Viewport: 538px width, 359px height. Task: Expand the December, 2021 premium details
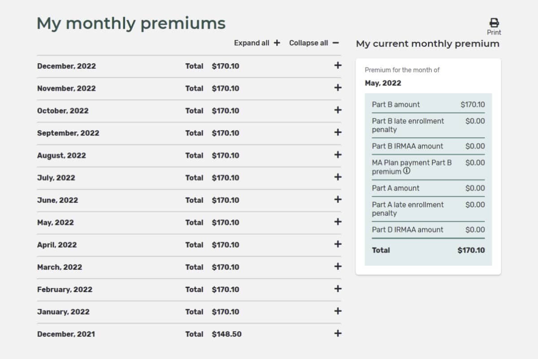coord(337,333)
